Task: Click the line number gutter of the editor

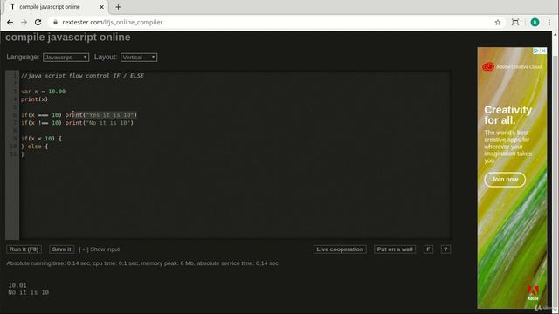Action: pyautogui.click(x=12, y=155)
